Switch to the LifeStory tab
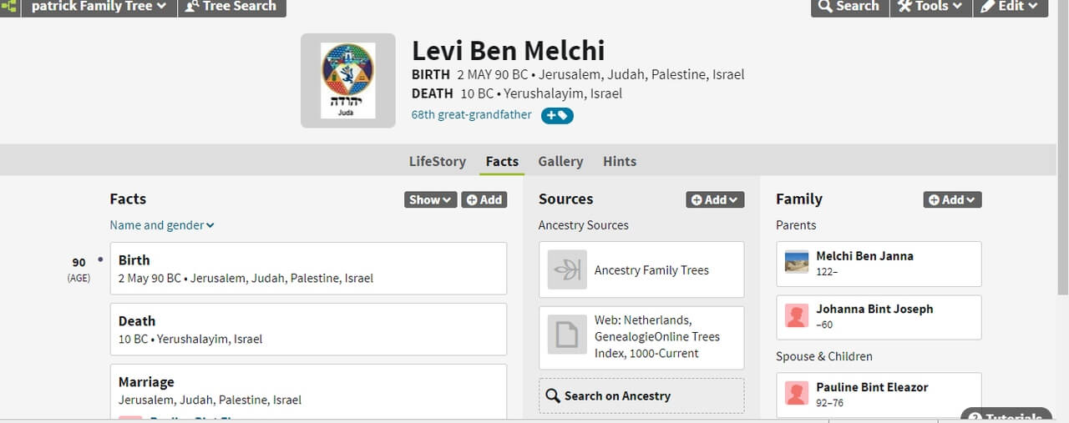This screenshot has height=423, width=1069. [437, 161]
